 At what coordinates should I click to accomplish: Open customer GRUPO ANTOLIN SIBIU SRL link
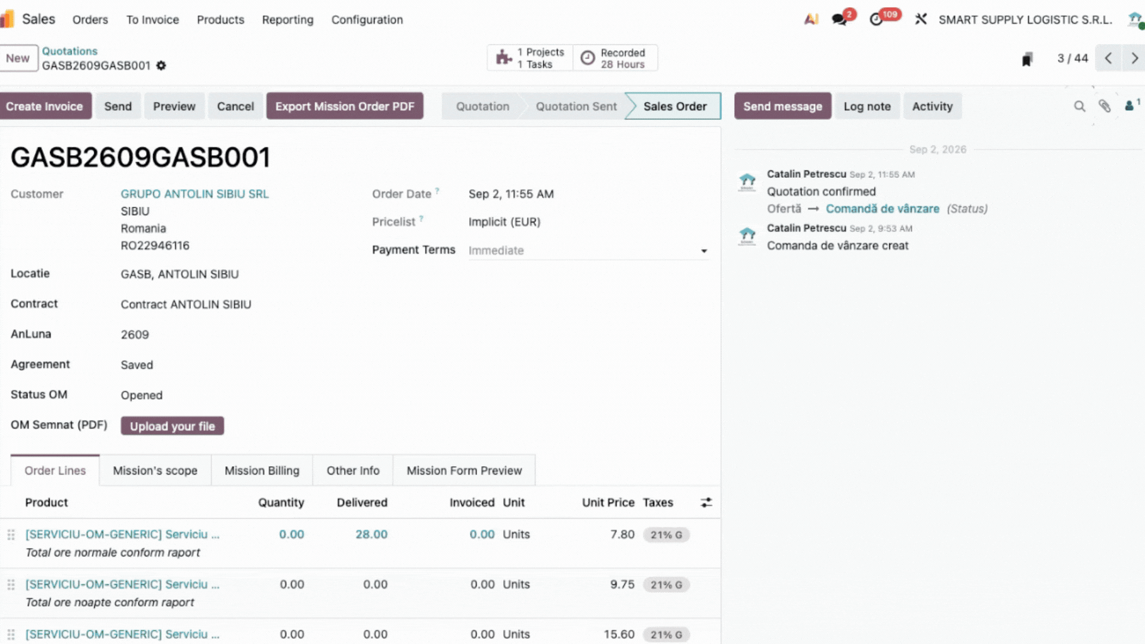(x=194, y=194)
